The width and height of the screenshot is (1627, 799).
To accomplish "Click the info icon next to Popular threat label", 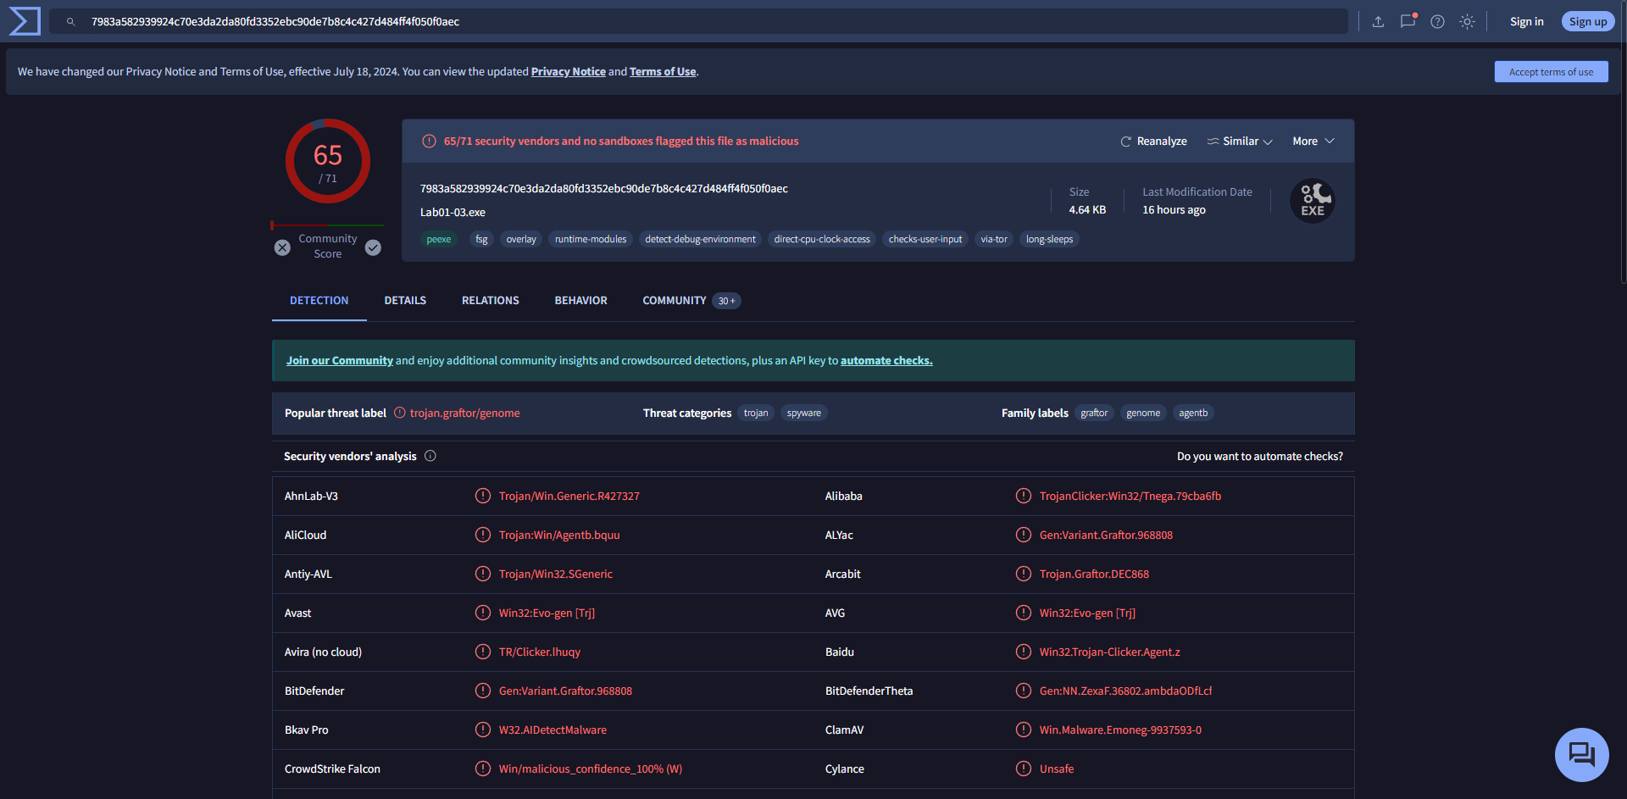I will (x=400, y=413).
